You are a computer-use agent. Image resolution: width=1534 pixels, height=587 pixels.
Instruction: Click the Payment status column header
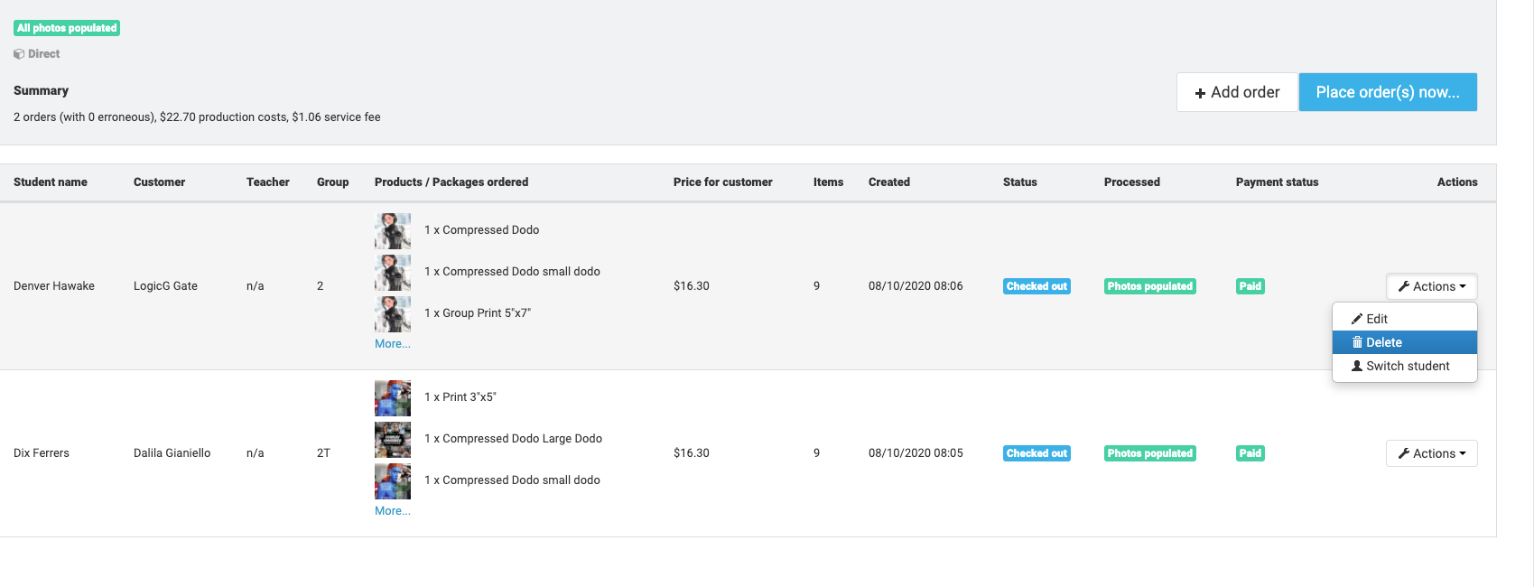pyautogui.click(x=1277, y=182)
